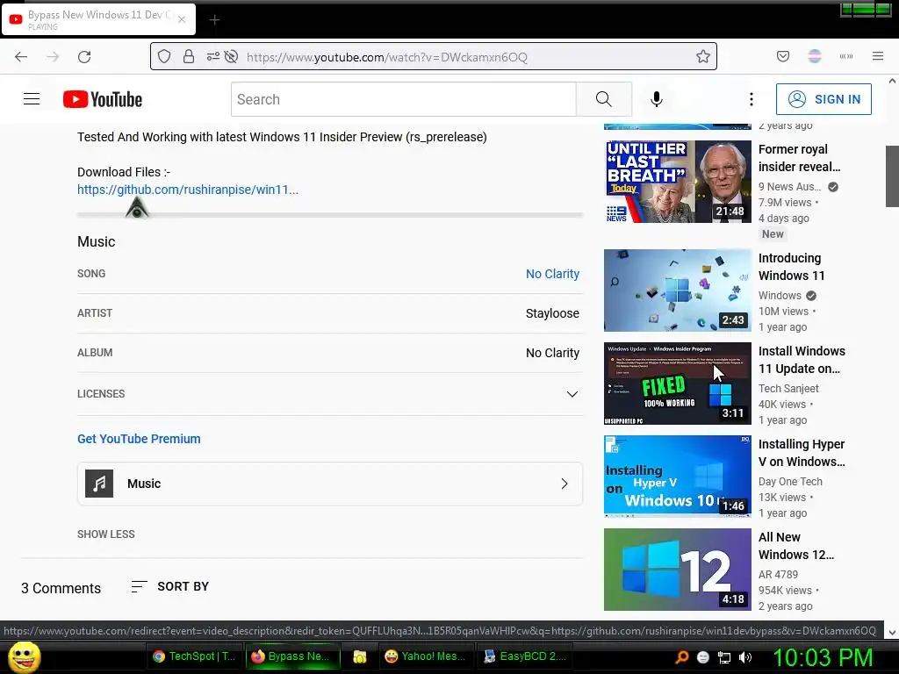This screenshot has height=674, width=899.
Task: Click the extension icon next to the avatar
Action: click(846, 56)
